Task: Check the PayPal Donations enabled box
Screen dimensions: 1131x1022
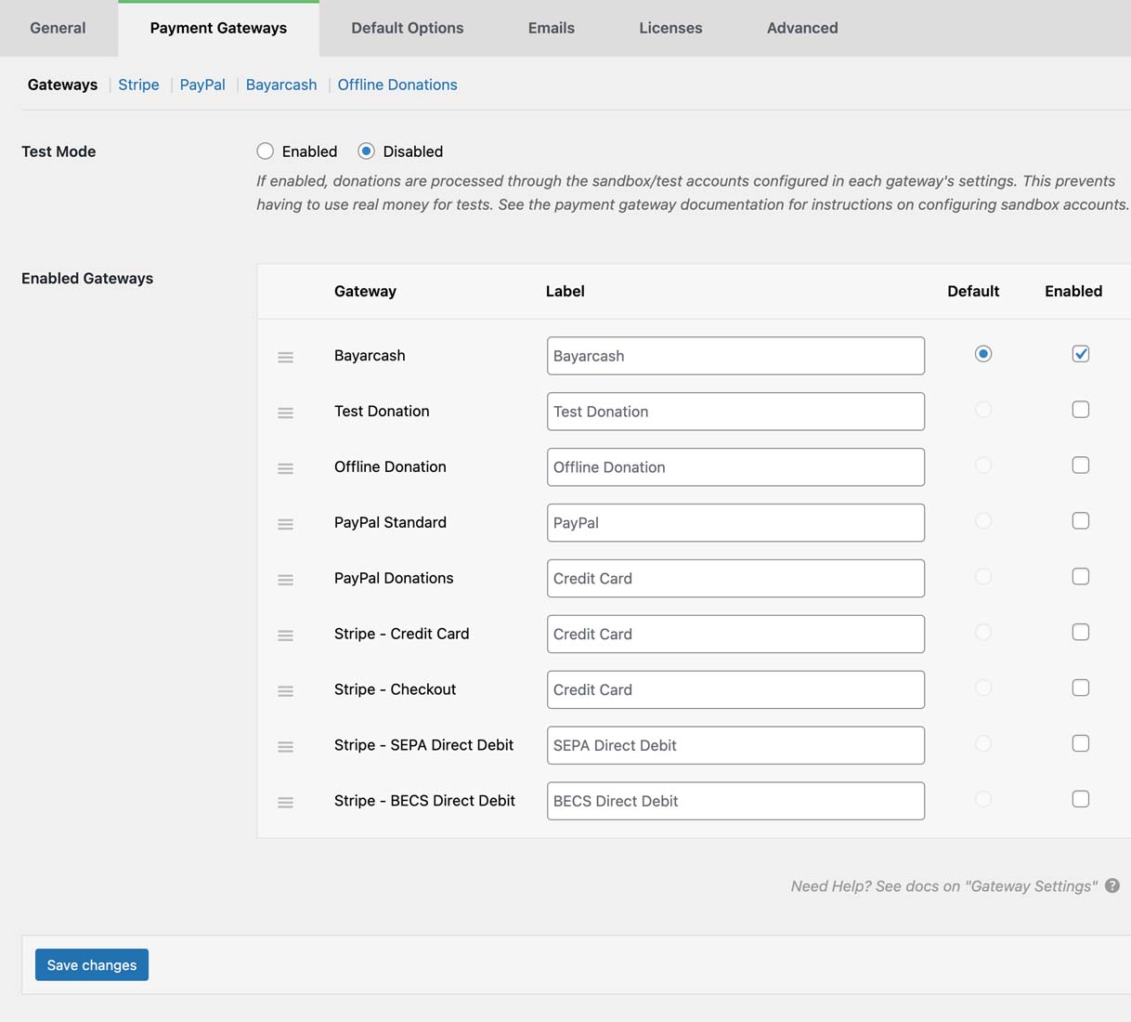Action: point(1081,577)
